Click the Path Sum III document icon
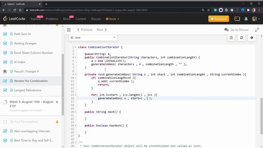The width and height of the screenshot is (263, 148). coord(11,34)
